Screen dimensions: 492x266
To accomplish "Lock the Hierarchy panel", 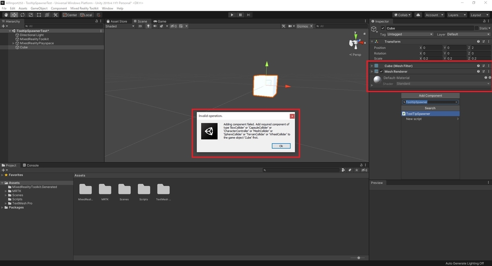I will pos(96,21).
